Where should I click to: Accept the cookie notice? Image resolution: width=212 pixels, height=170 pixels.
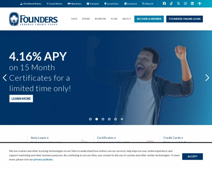click(193, 157)
